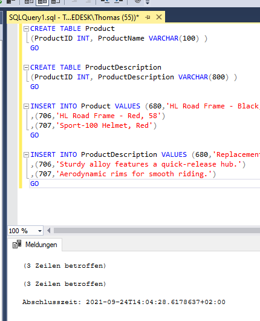Viewport: 260px width, 321px height.
Task: Collapse the CREATE TABLE ProductDescription block
Action: 26,68
